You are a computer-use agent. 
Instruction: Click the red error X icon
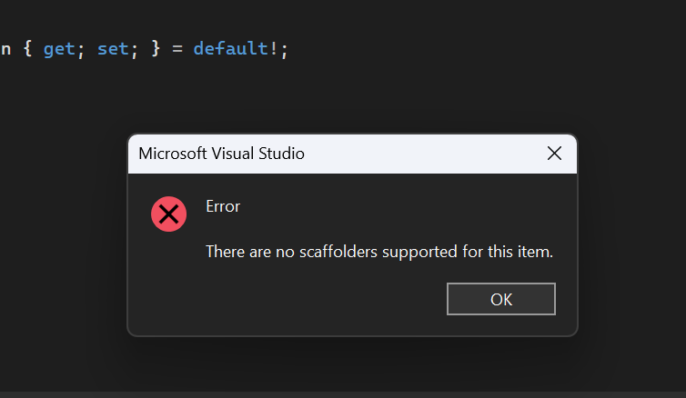(x=169, y=214)
